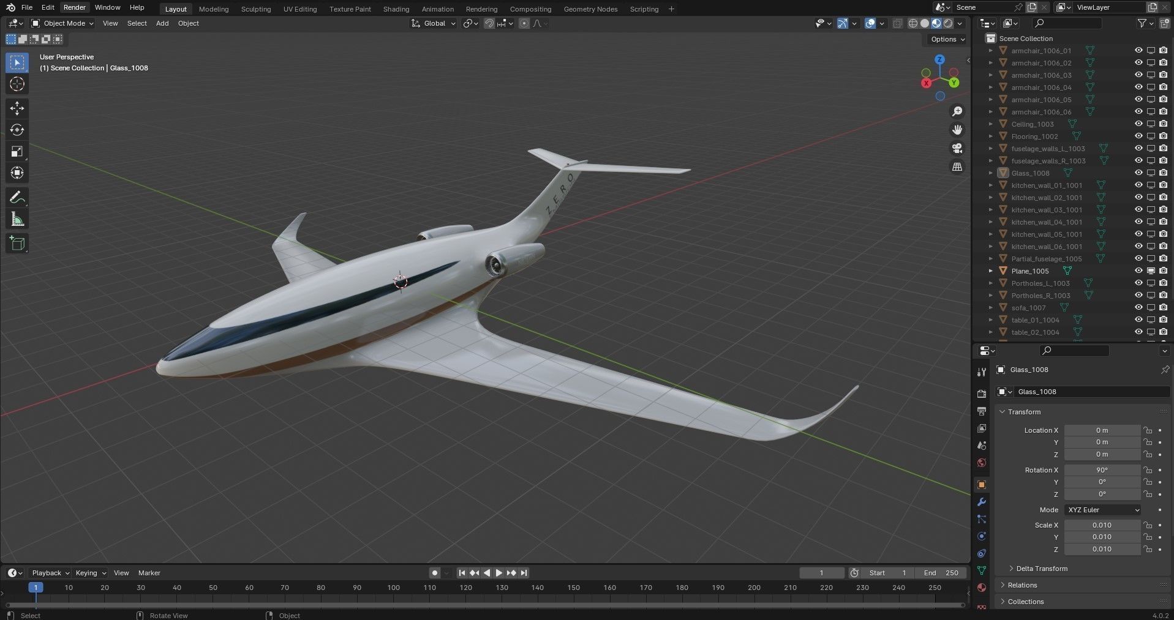Open the Physics properties tab
The width and height of the screenshot is (1174, 620).
point(982,536)
